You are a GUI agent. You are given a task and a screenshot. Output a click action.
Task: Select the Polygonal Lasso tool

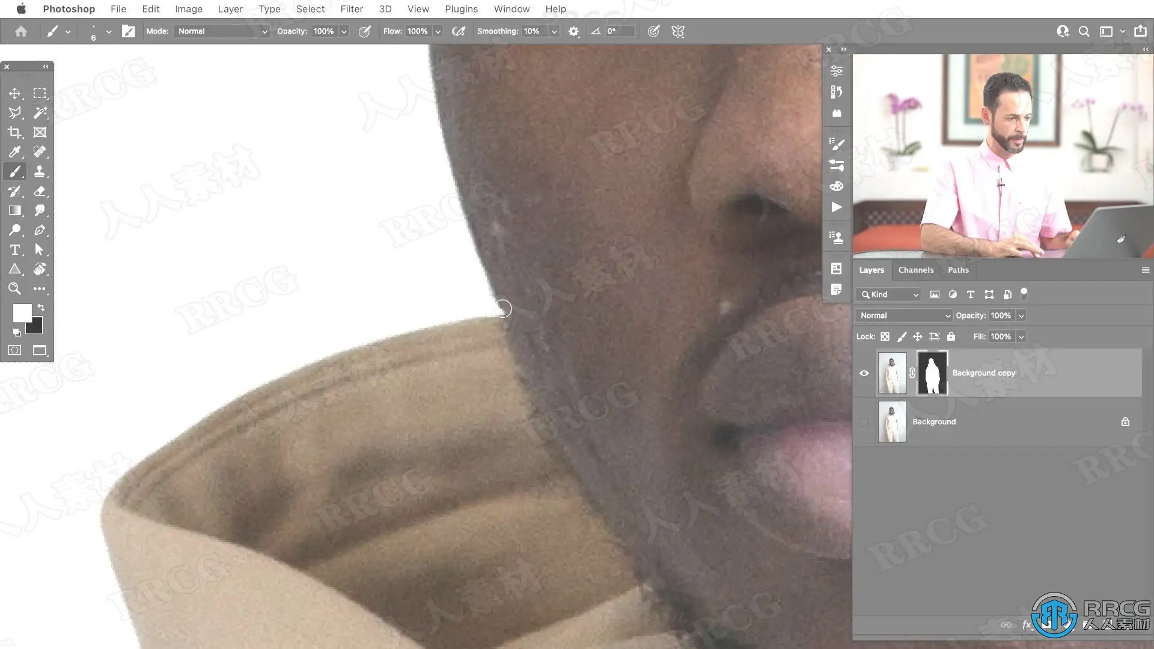[x=15, y=112]
